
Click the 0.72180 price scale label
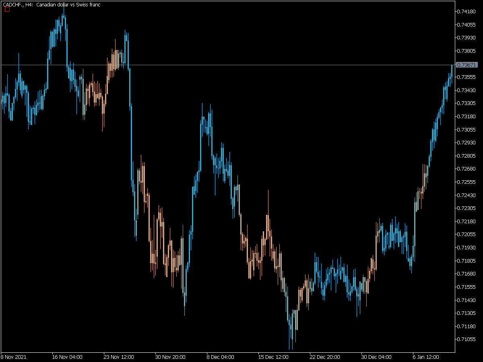pyautogui.click(x=466, y=222)
